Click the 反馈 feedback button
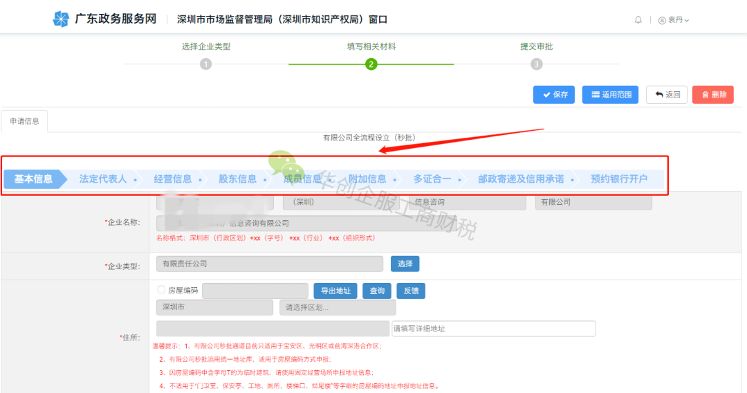This screenshot has height=393, width=747. point(411,291)
